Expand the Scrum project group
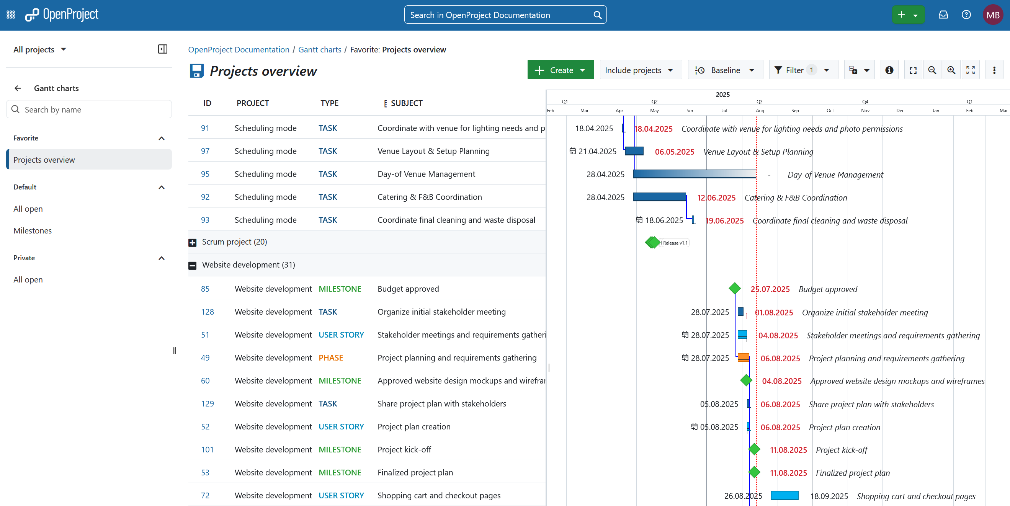The image size is (1010, 506). [x=193, y=242]
